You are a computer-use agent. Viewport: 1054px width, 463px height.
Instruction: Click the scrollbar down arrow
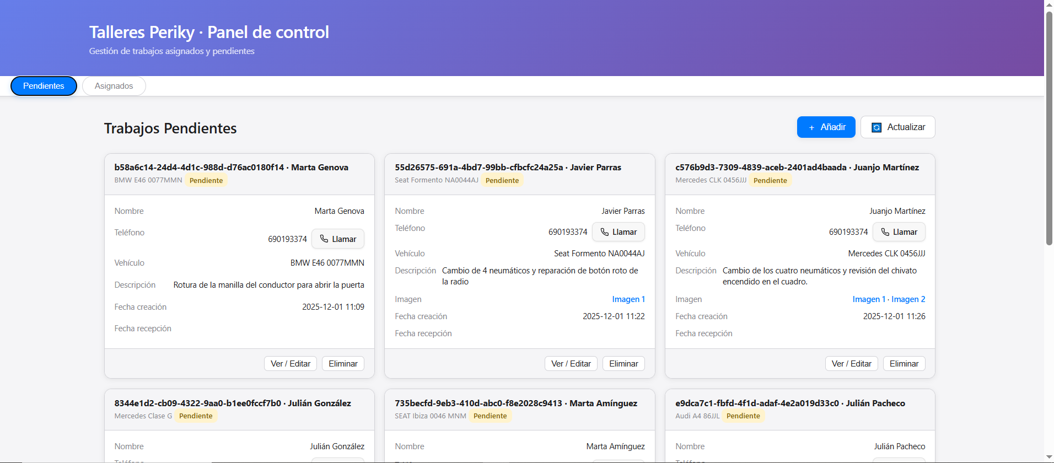click(1049, 457)
